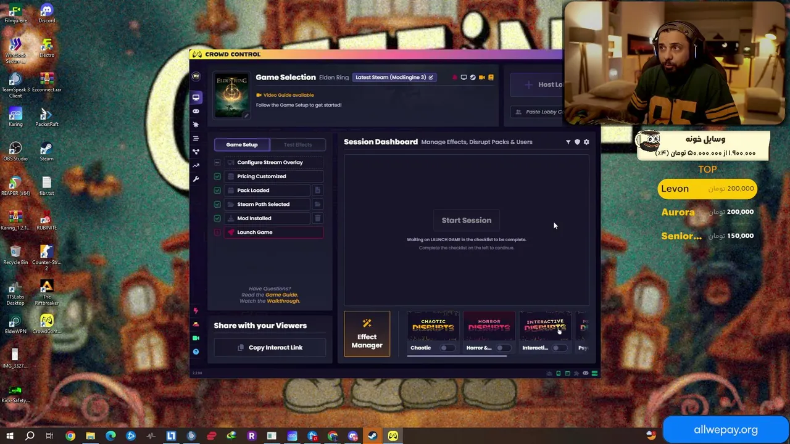Viewport: 790px width, 444px height.
Task: Click the Crowd Control avatar logo in sidebar
Action: click(196, 76)
